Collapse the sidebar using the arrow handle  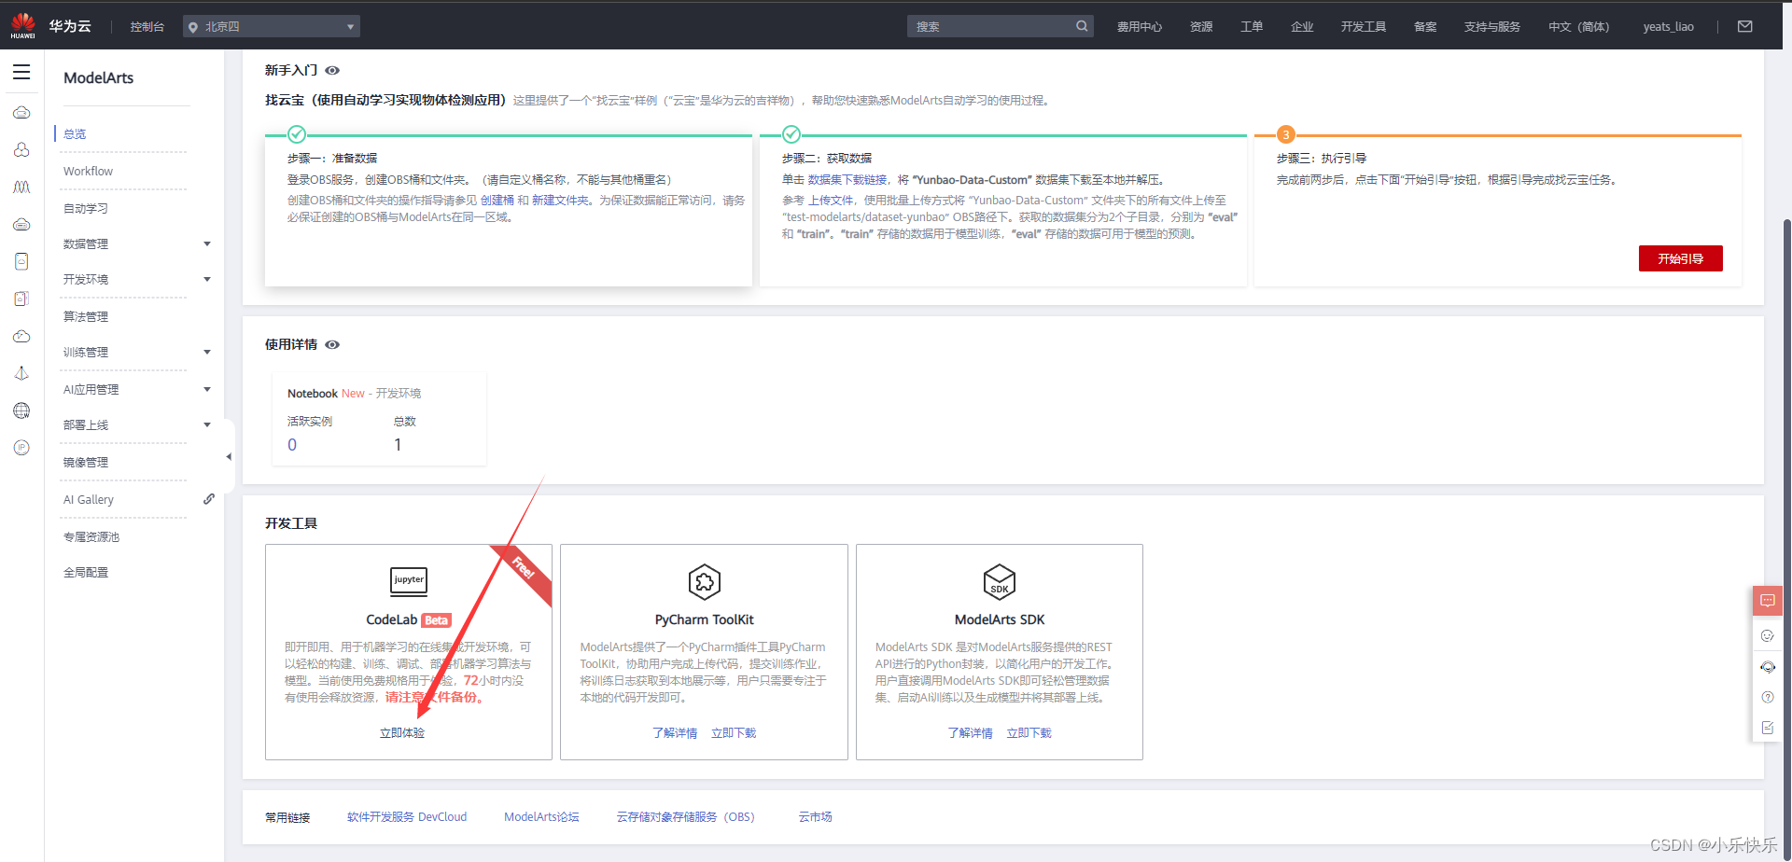[x=229, y=456]
